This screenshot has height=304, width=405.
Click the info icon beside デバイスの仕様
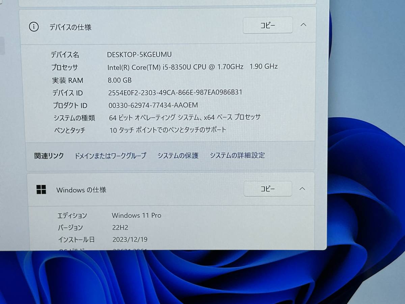tap(34, 27)
